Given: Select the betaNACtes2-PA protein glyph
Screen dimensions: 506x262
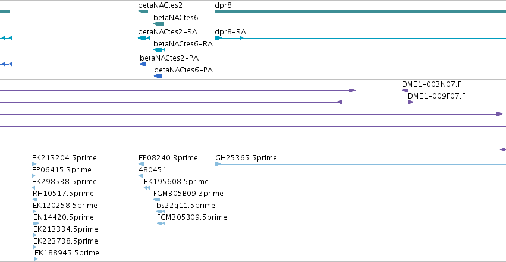Looking at the screenshot, I should tap(143, 64).
